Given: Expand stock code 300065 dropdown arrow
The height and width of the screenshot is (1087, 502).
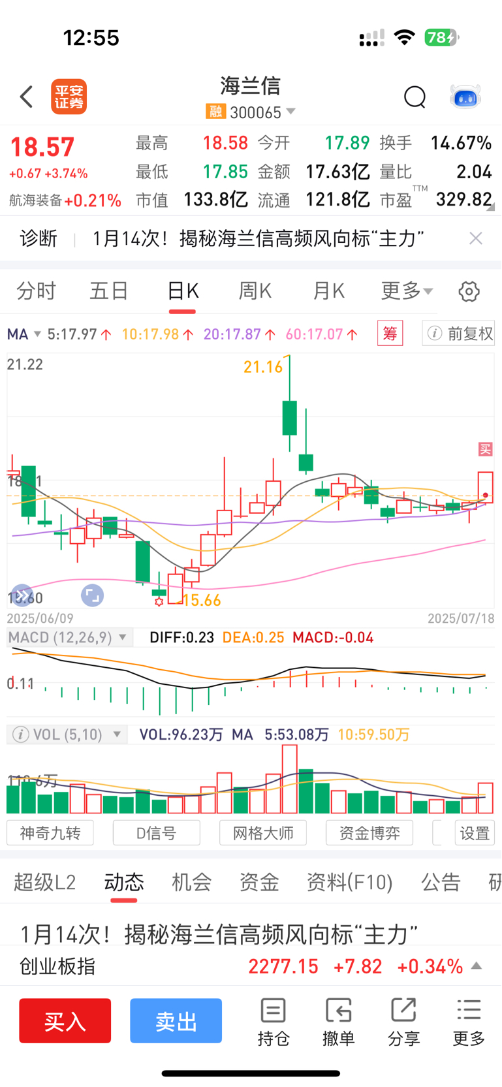Looking at the screenshot, I should [290, 112].
